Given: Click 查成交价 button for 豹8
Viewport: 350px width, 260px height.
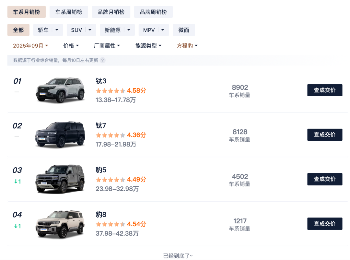Looking at the screenshot, I should [325, 224].
